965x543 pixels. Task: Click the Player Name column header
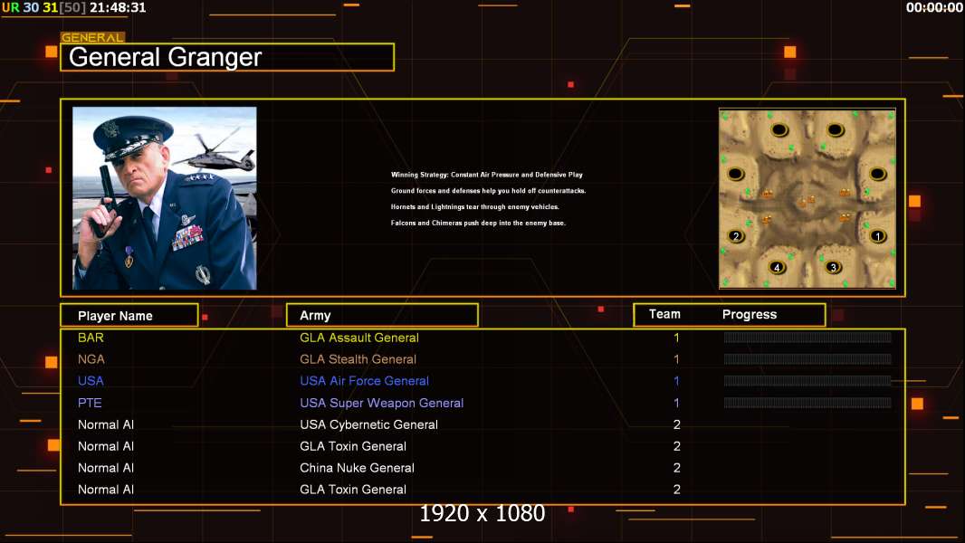point(129,316)
